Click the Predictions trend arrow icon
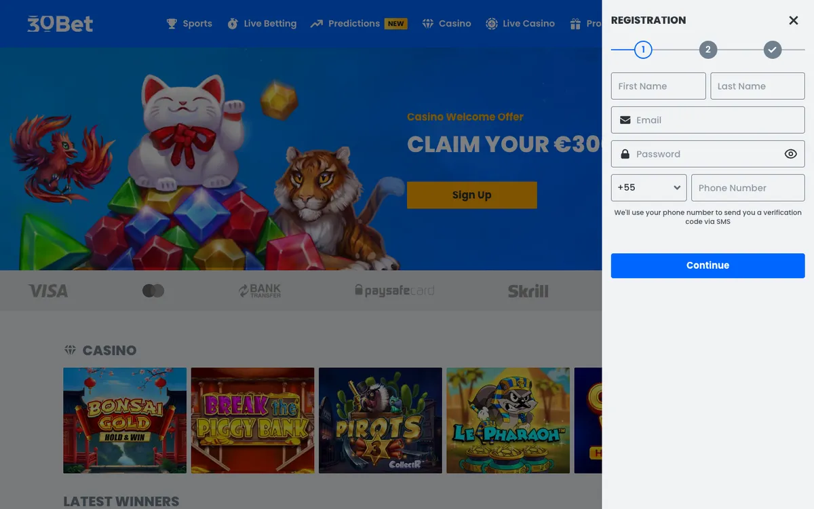This screenshot has height=509, width=814. coord(317,24)
